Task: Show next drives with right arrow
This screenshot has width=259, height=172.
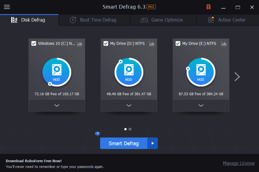Action: (x=237, y=77)
